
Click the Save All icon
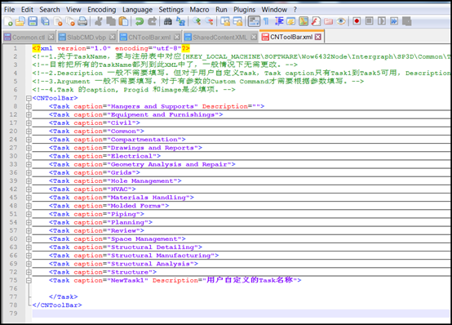[x=45, y=21]
